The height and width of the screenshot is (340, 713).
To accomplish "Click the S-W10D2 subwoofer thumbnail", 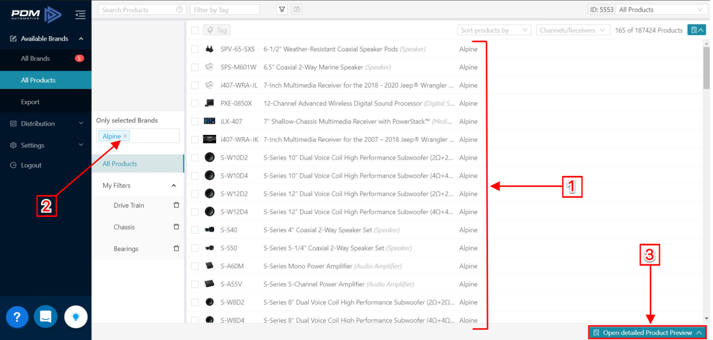I will [209, 157].
